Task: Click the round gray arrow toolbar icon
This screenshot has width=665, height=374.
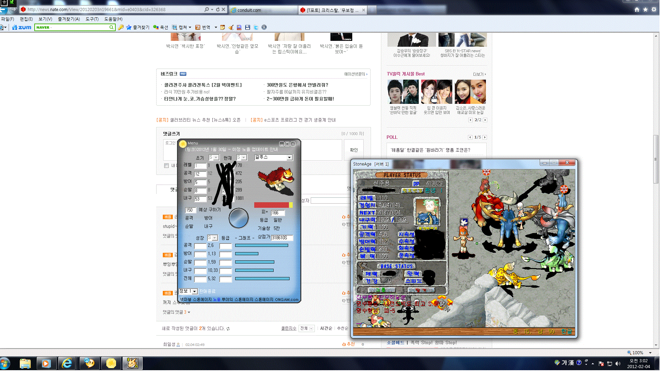Action: click(x=264, y=27)
